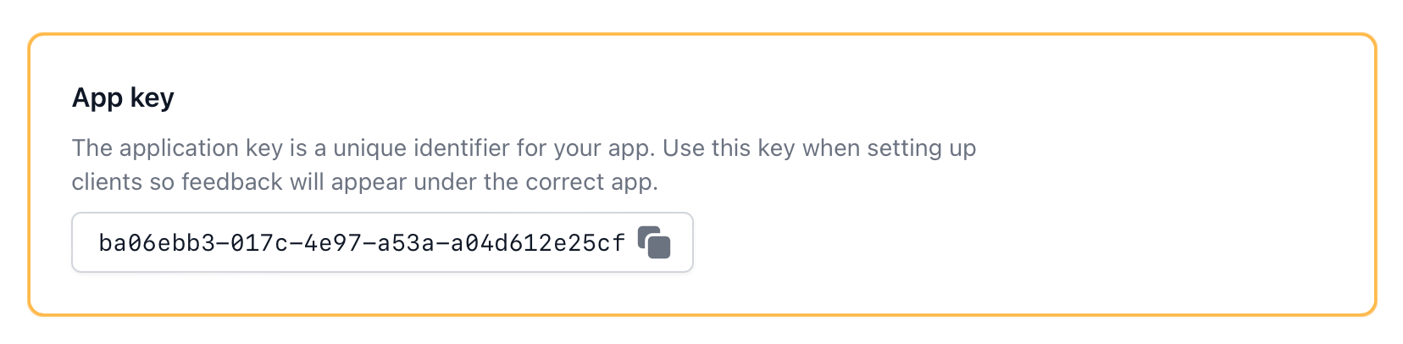Focus the field containing the application key
Viewport: 1403px width, 344px height.
click(x=382, y=242)
